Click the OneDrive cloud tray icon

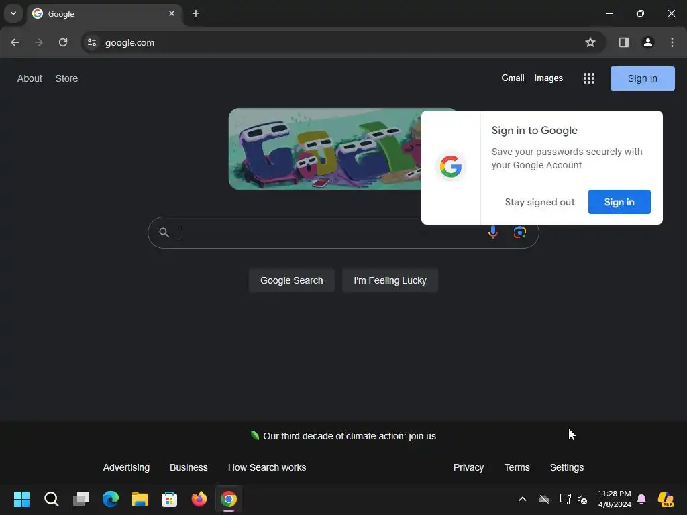click(x=543, y=499)
